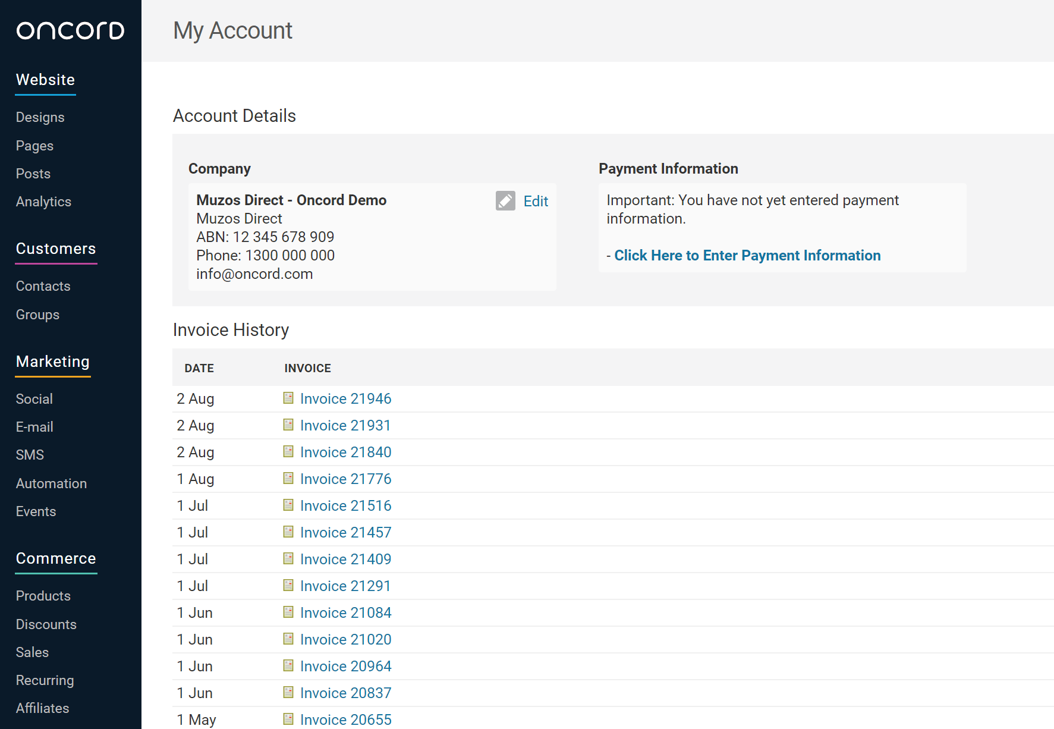Viewport: 1054px width, 729px height.
Task: Open Recurring in the sidebar
Action: tap(45, 680)
